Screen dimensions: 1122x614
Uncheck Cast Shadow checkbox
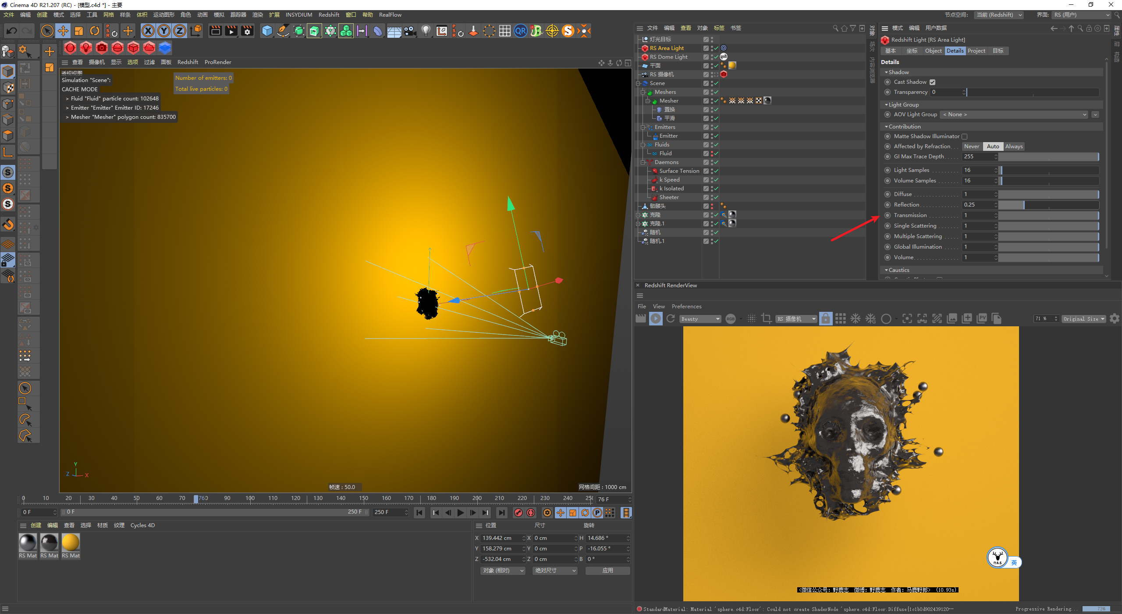click(x=933, y=82)
